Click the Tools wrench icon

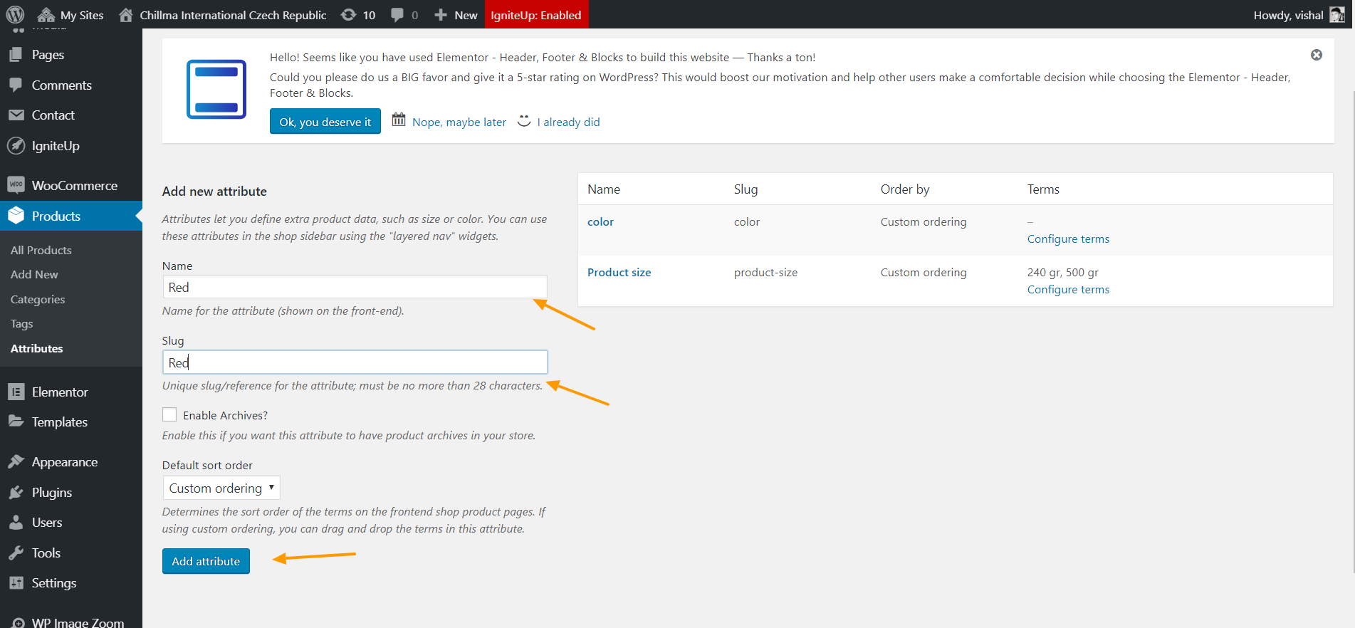16,553
